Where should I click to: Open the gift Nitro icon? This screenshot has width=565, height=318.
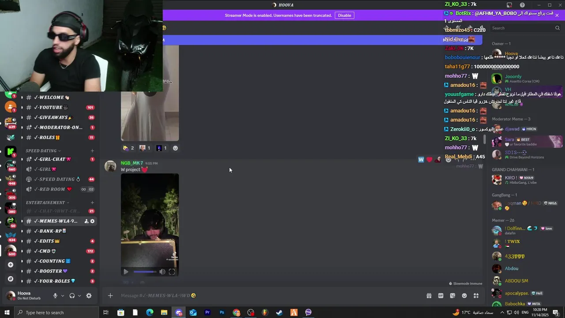pyautogui.click(x=429, y=295)
